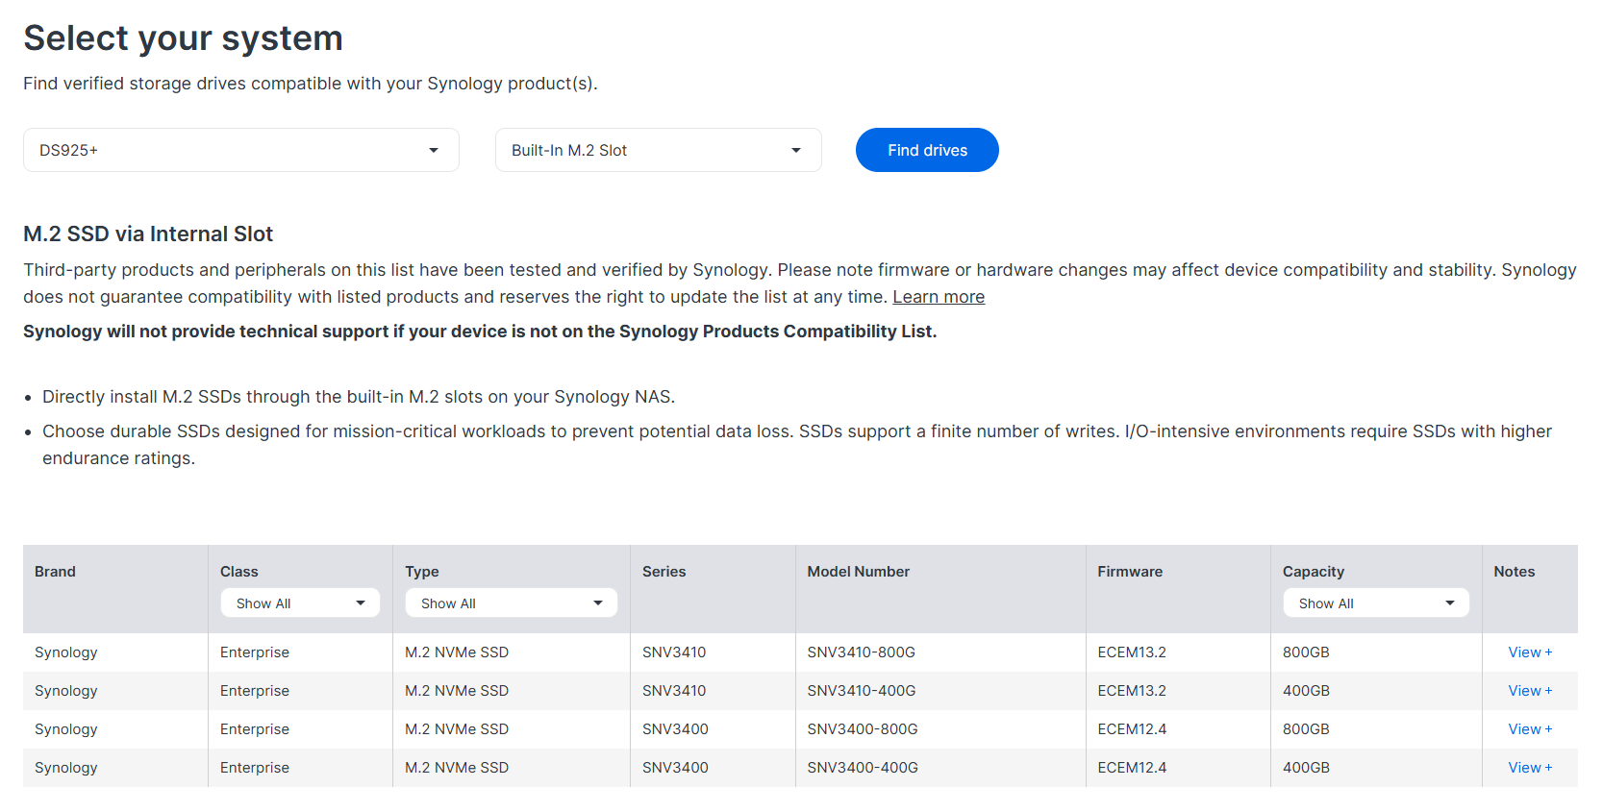Viewport: 1603px width, 812px height.
Task: Click the Notes column header
Action: point(1515,572)
